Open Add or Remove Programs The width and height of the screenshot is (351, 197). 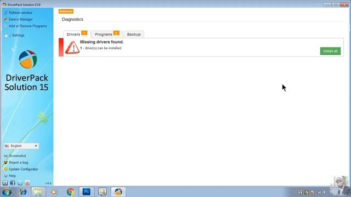pos(27,26)
